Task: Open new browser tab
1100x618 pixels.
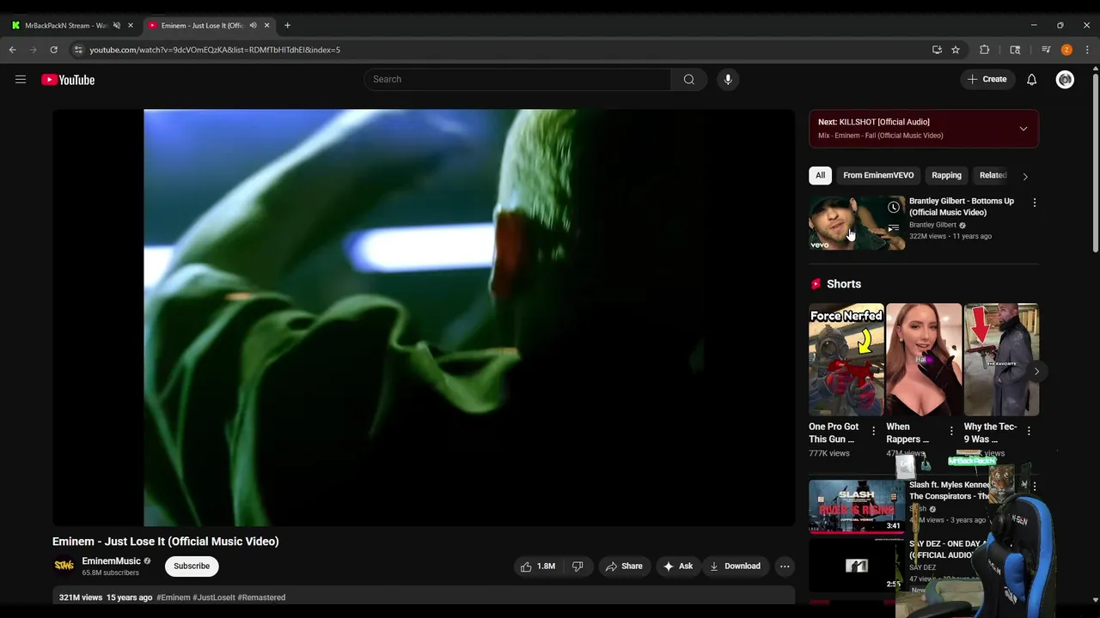Action: (287, 25)
